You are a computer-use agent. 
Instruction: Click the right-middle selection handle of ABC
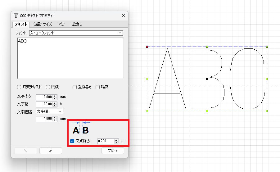pos(267,79)
